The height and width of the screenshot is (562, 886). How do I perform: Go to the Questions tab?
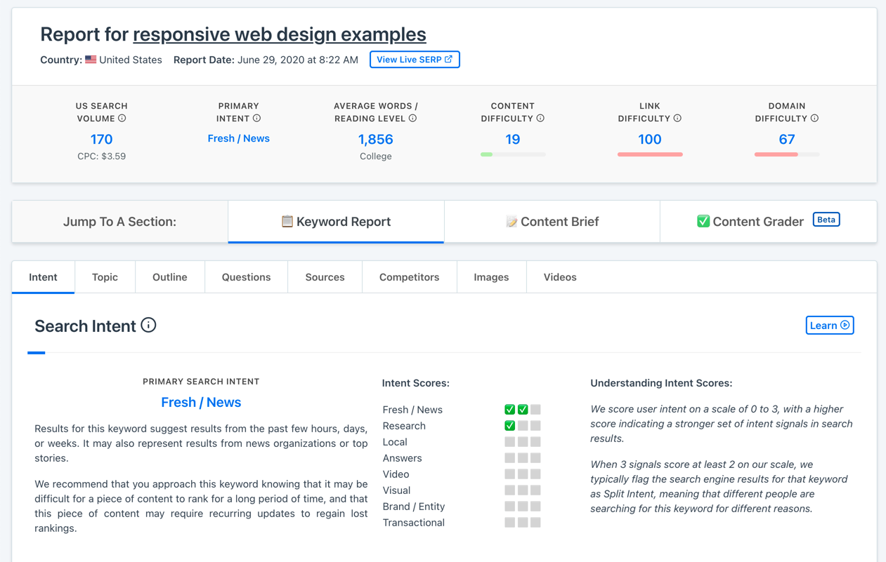[x=246, y=277]
